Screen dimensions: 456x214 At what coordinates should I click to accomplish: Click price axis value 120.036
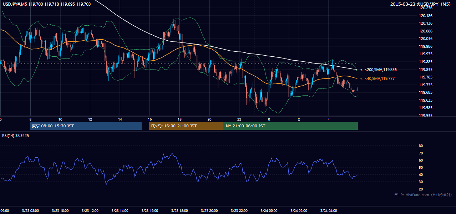pyautogui.click(x=426, y=39)
